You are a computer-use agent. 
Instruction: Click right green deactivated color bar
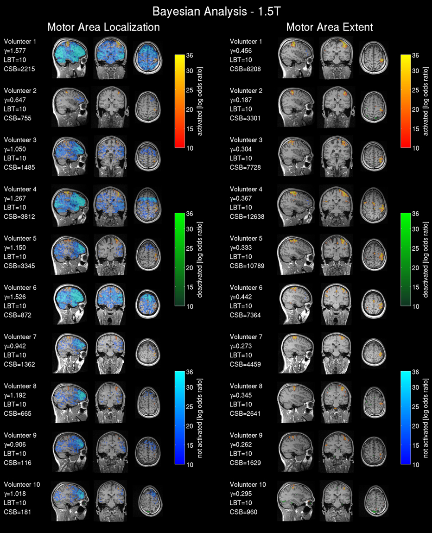coord(406,260)
